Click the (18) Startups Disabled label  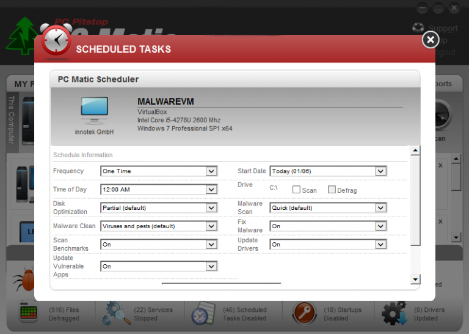click(x=343, y=314)
